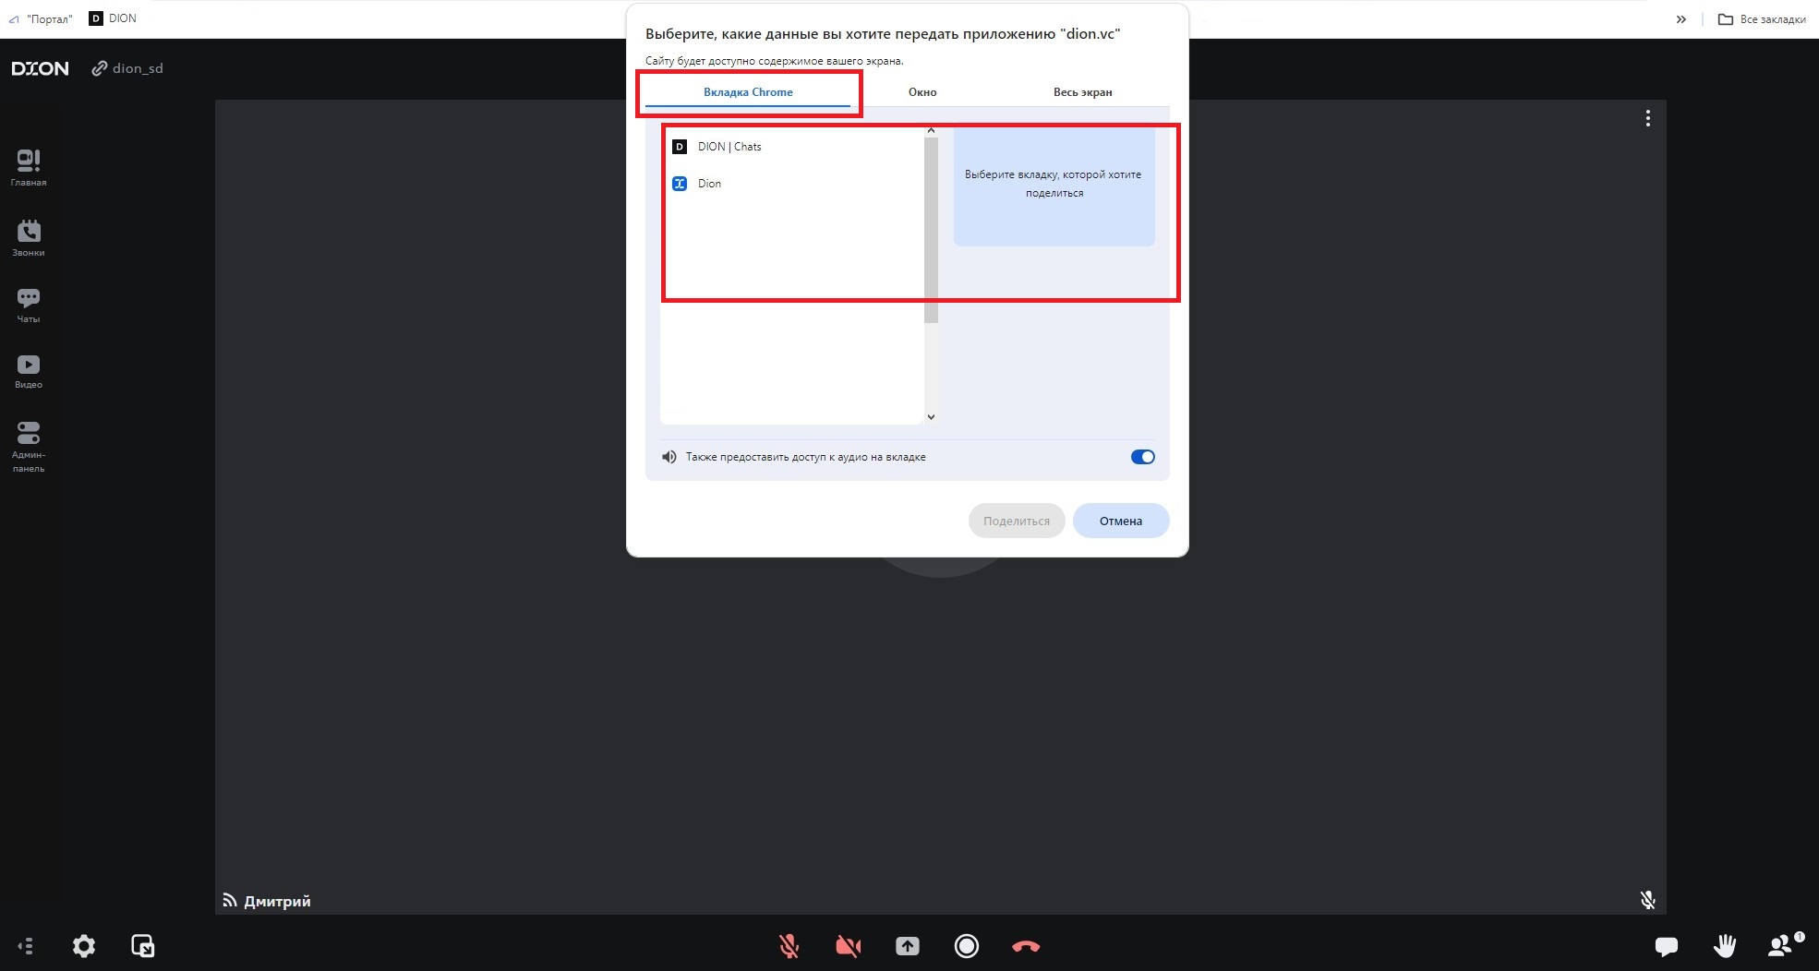
Task: Open the Чаты sidebar section
Action: 29,306
